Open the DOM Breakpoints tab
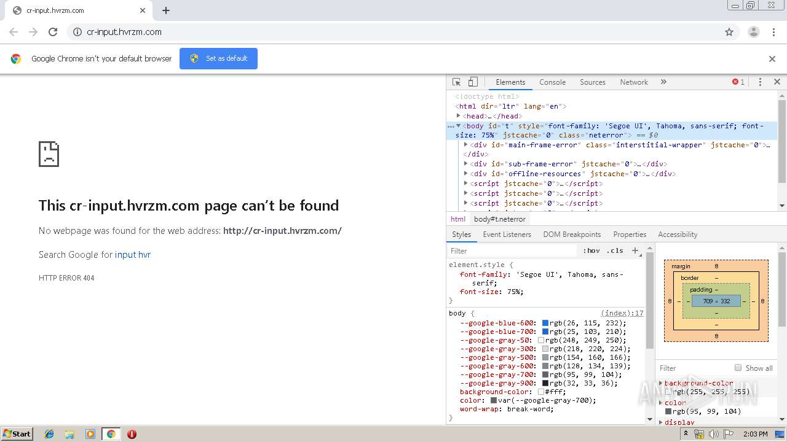This screenshot has width=787, height=442. coord(572,235)
